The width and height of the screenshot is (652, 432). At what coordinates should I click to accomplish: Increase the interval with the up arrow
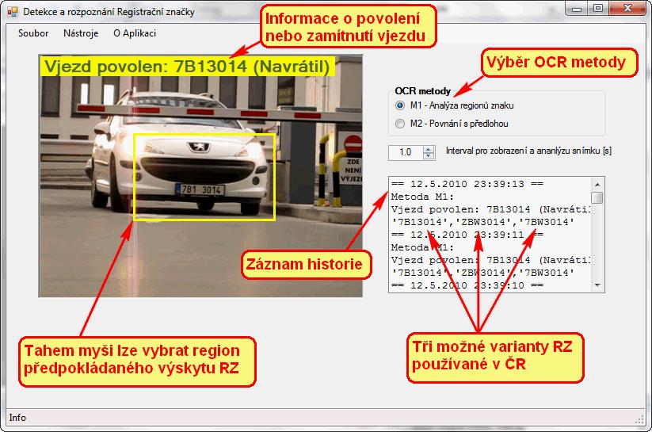429,149
